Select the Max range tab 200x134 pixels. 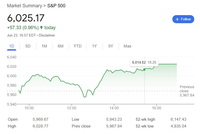click(x=127, y=46)
